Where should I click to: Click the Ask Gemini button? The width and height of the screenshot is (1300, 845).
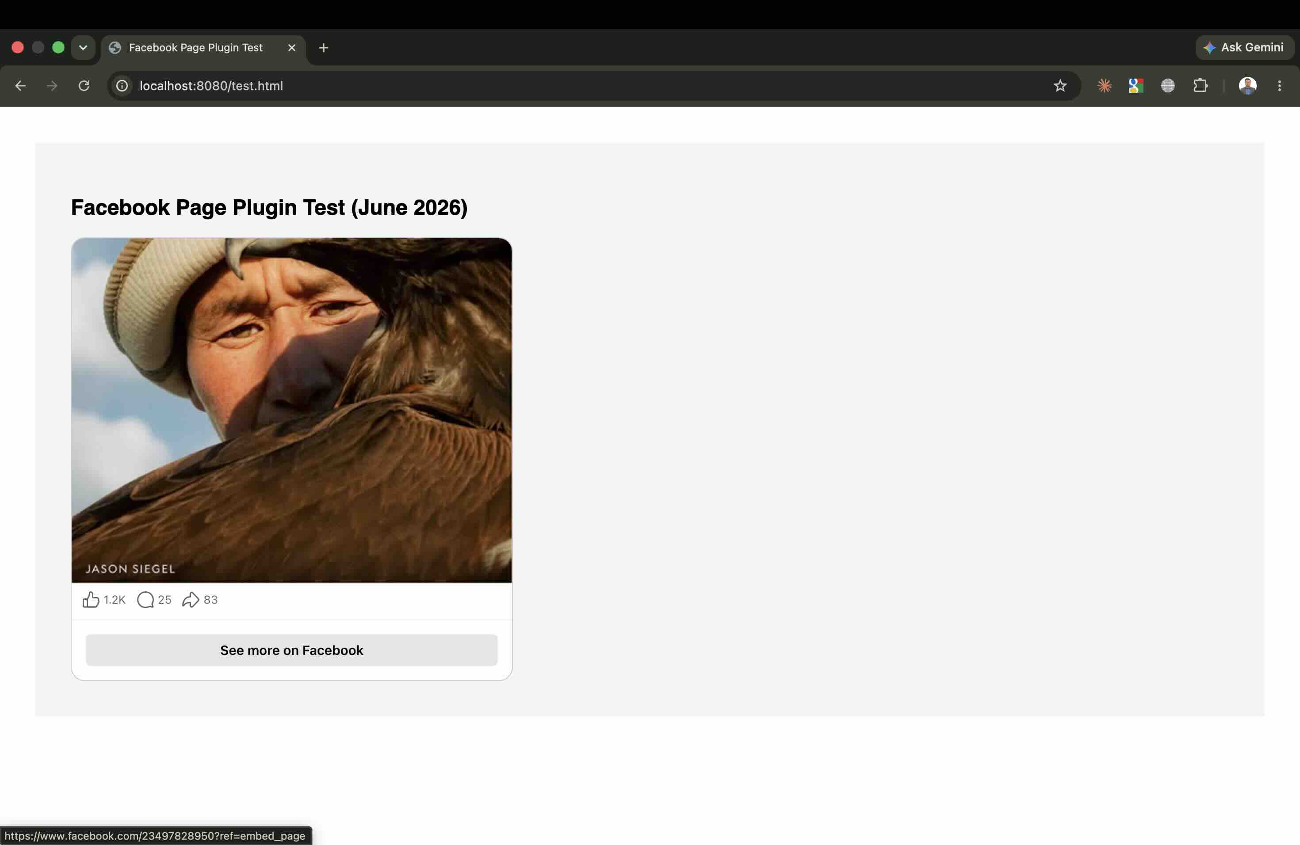click(1244, 47)
